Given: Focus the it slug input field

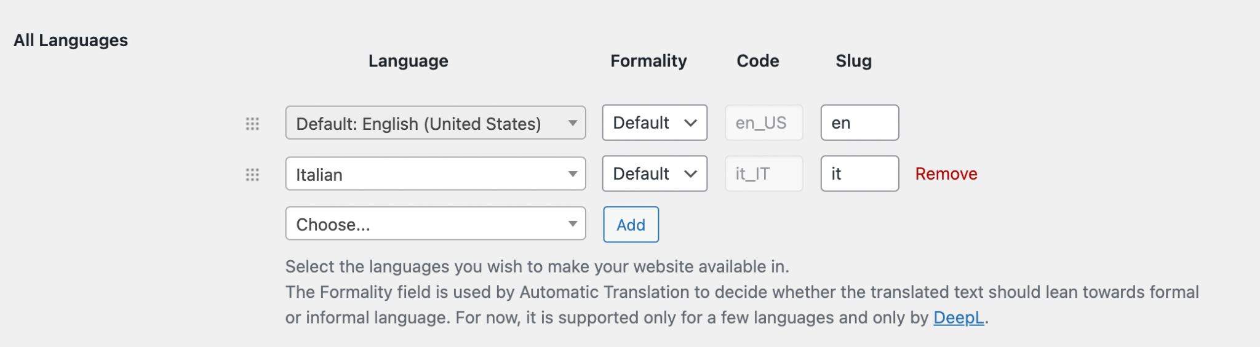Looking at the screenshot, I should pos(859,173).
